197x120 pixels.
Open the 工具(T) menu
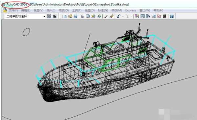pyautogui.click(x=77, y=10)
